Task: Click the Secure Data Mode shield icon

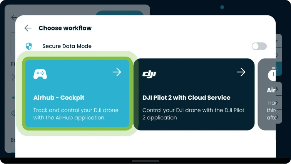Action: tap(29, 46)
